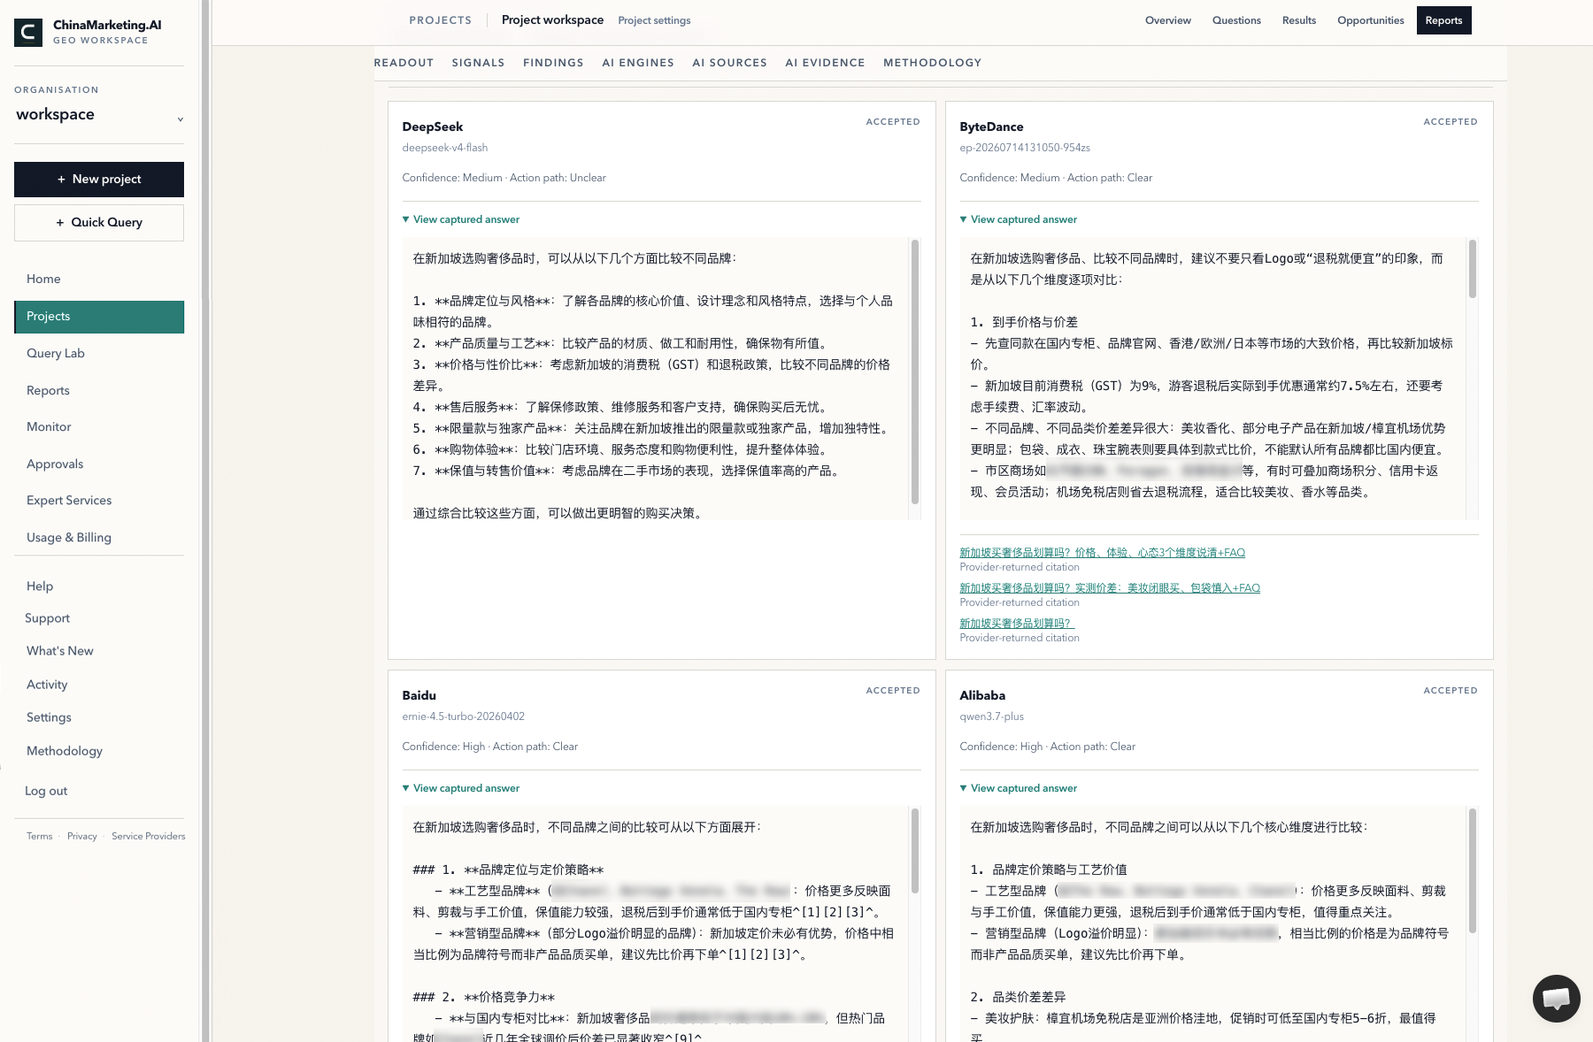Open Help in sidebar
This screenshot has height=1042, width=1593.
[40, 586]
